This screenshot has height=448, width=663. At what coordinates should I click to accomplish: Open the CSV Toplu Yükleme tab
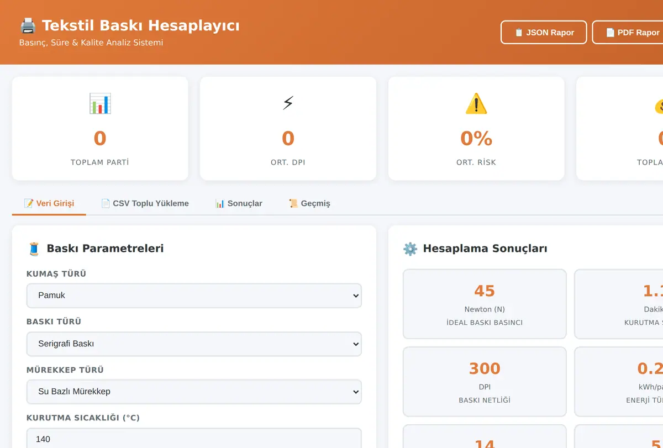145,203
